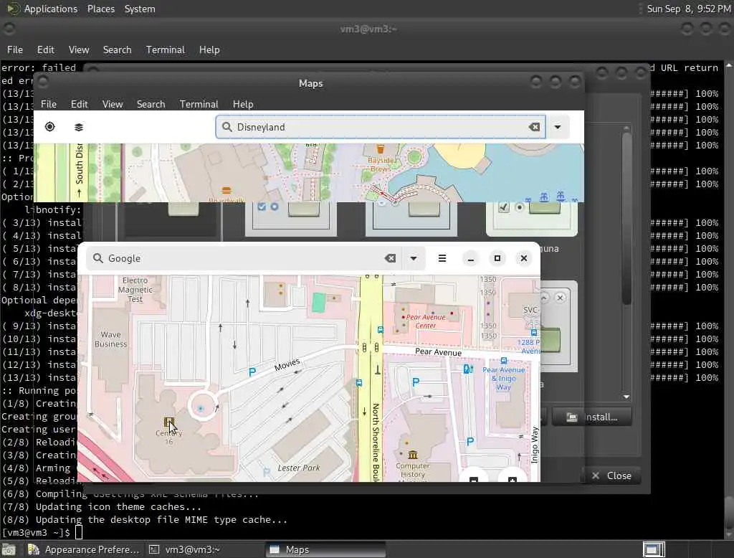Switch to Appearance Preferences in the taskbar
Viewport: 734px width, 558px height.
click(85, 549)
